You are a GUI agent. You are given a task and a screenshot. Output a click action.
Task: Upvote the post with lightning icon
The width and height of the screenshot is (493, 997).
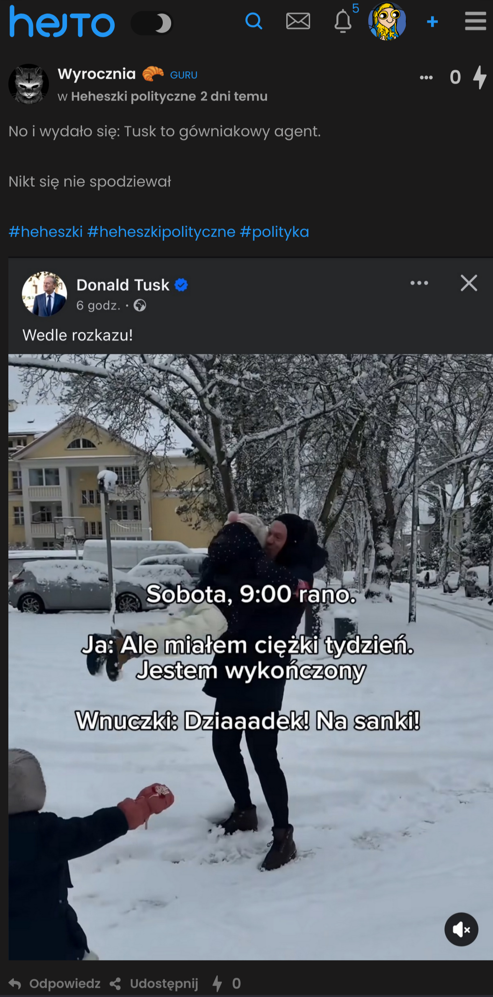[x=480, y=77]
